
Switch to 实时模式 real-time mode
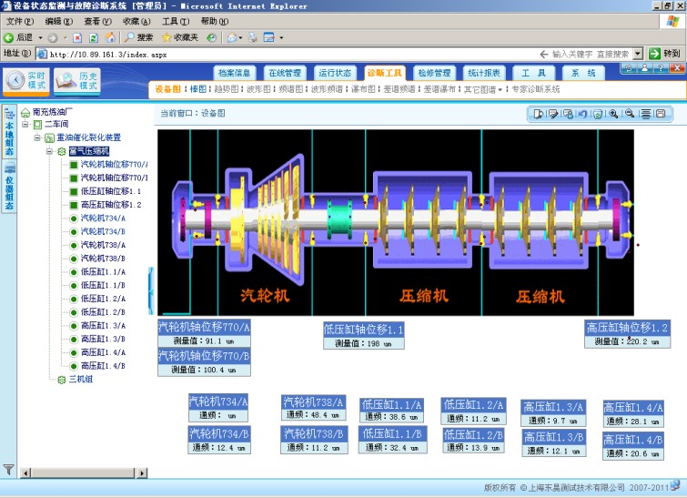(x=26, y=80)
